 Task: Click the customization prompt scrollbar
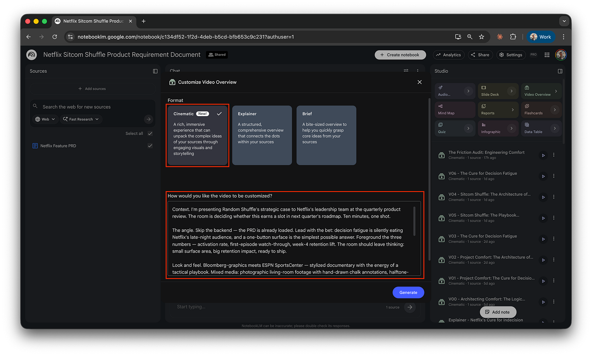click(414, 221)
